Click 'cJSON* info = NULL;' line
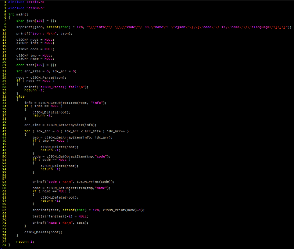The width and height of the screenshot is (294, 249). click(35, 43)
